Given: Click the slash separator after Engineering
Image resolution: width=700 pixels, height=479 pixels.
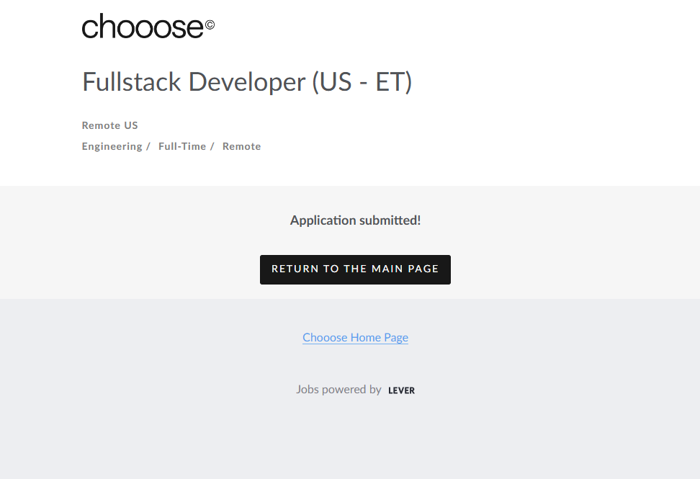Looking at the screenshot, I should point(148,146).
